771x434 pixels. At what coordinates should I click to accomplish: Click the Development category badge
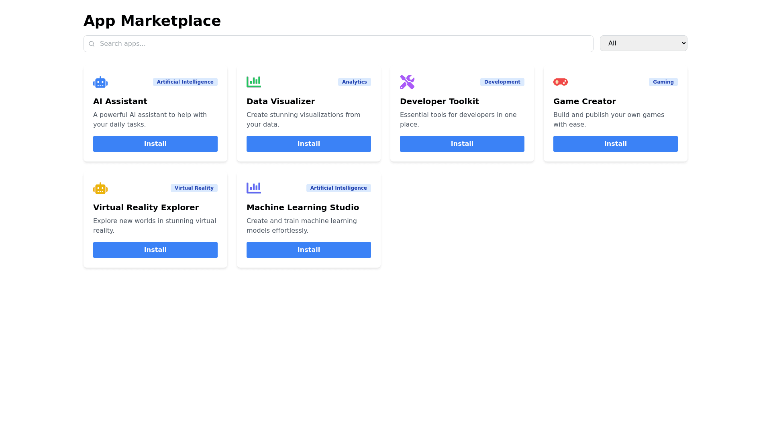click(x=502, y=82)
